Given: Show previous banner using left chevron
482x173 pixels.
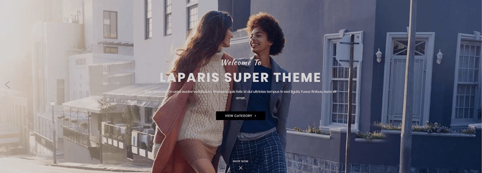Looking at the screenshot, I should click(7, 85).
